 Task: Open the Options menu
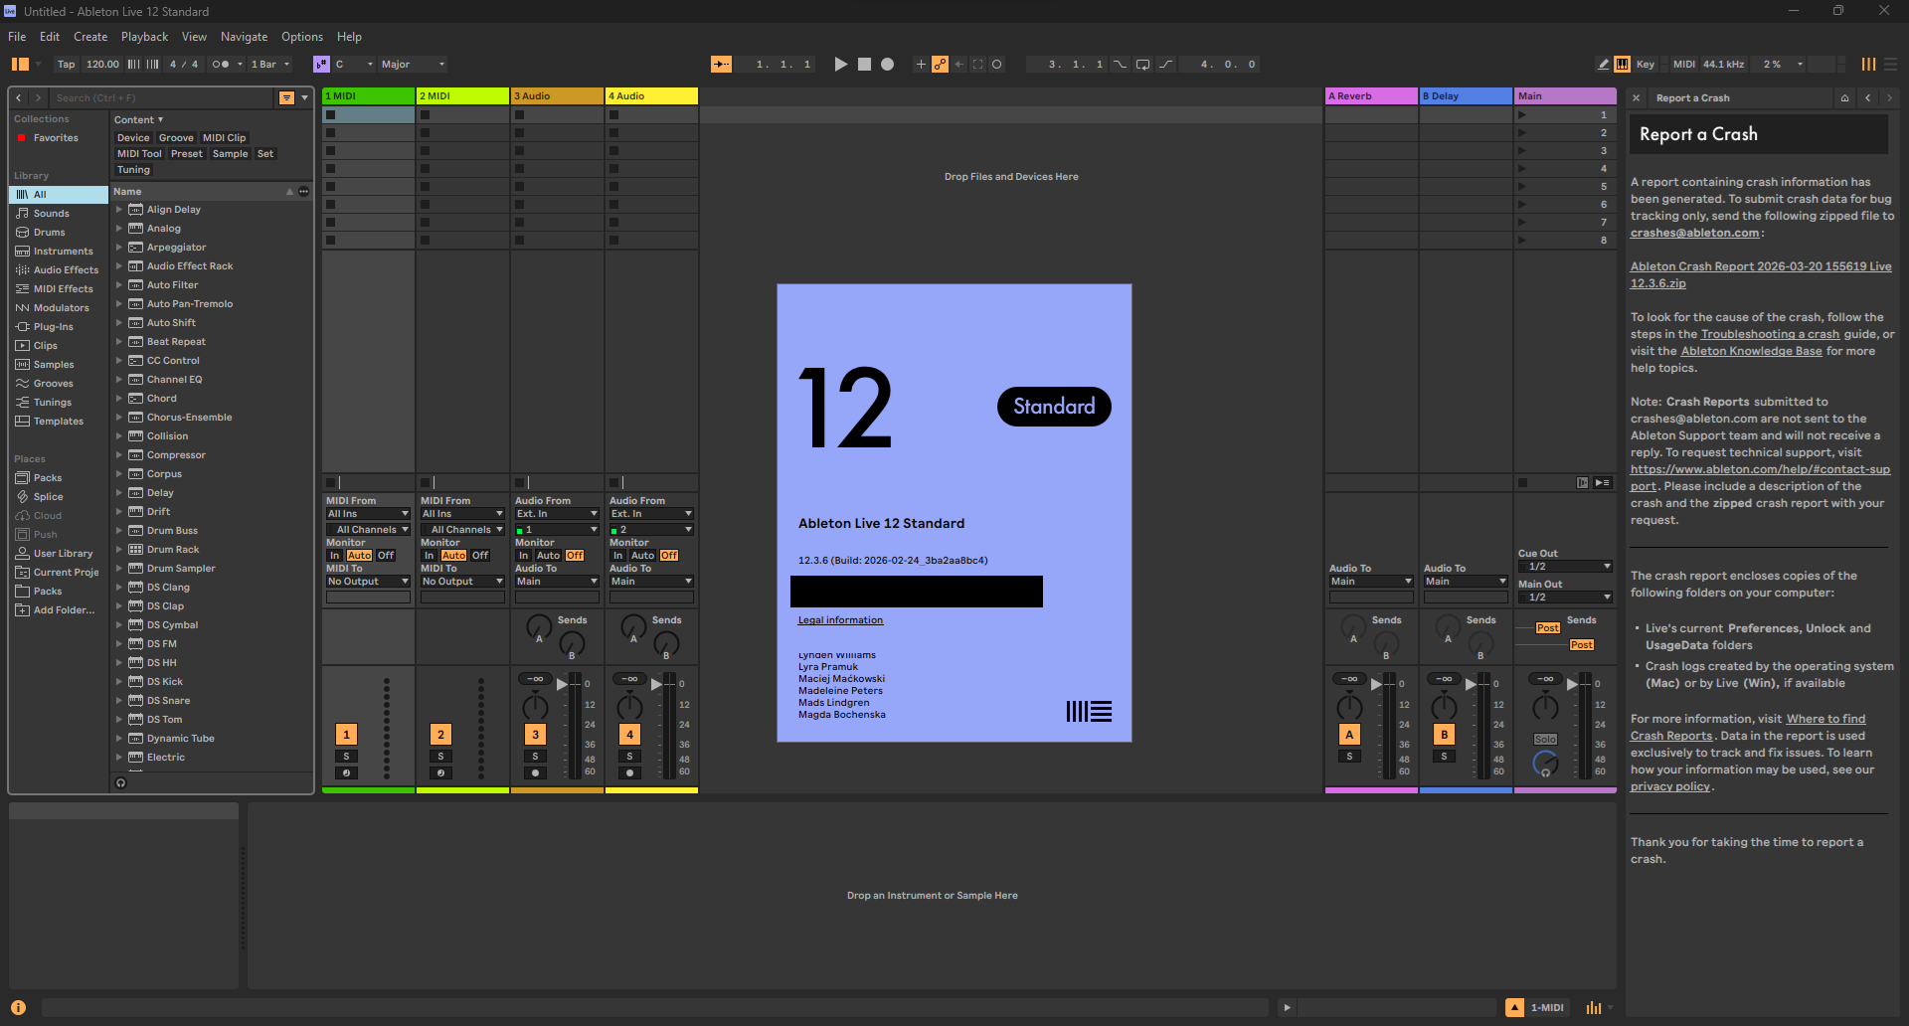pyautogui.click(x=301, y=36)
